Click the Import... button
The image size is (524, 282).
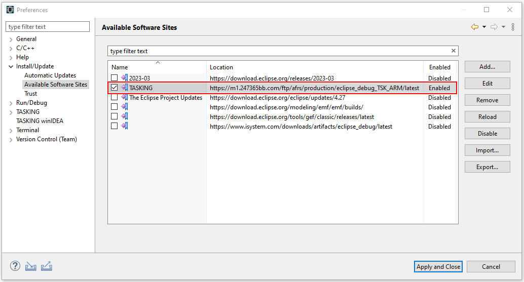coord(487,150)
